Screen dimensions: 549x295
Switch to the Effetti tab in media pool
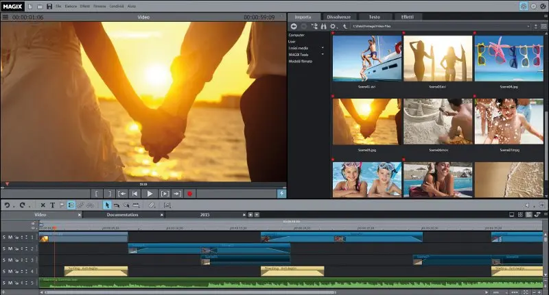(x=407, y=16)
